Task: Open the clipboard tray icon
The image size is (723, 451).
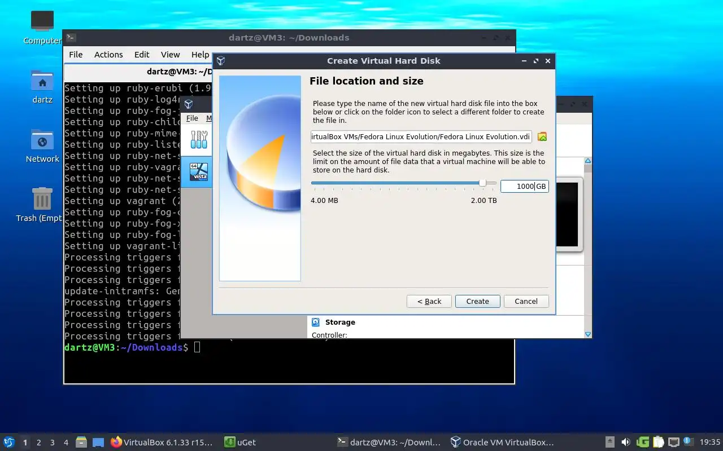Action: click(x=658, y=442)
